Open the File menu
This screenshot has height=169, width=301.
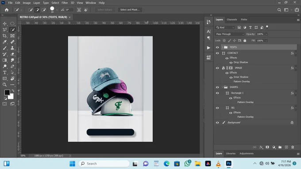[x=10, y=3]
